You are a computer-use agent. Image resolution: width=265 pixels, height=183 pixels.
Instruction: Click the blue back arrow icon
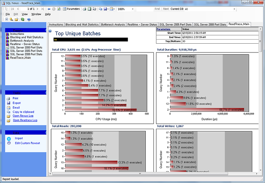pyautogui.click(x=49, y=9)
